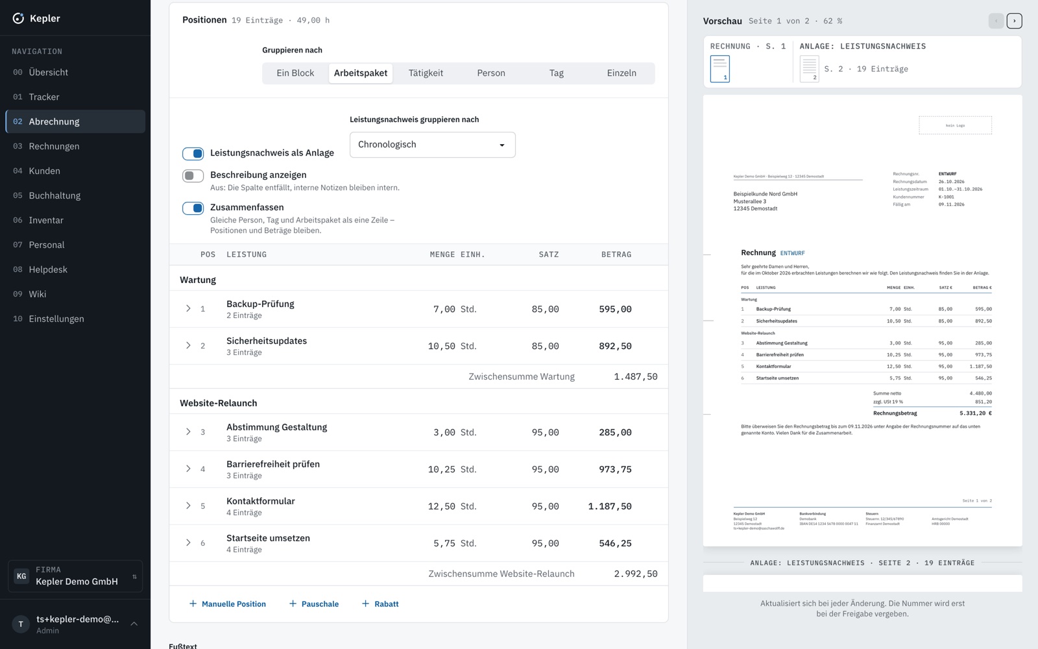Group positions by Tätigkeit
This screenshot has height=649, width=1038.
[426, 73]
